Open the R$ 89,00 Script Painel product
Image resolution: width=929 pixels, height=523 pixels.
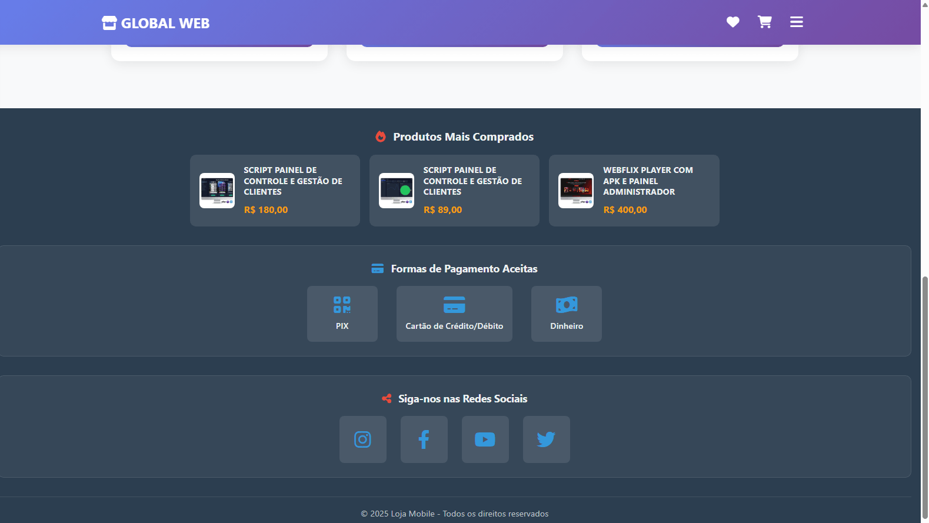pos(472,181)
